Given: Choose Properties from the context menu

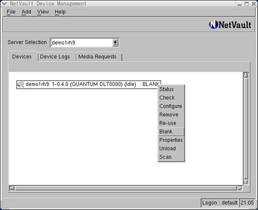Looking at the screenshot, I should click(171, 140).
